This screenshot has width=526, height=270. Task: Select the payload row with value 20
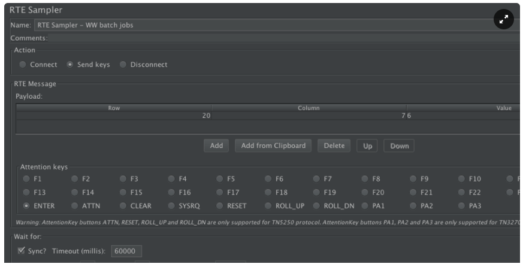point(114,115)
